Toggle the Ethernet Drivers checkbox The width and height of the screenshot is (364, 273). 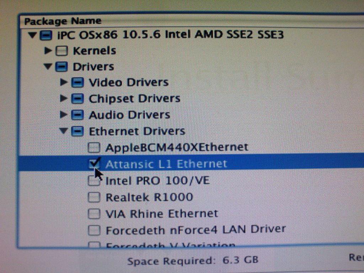(x=77, y=131)
